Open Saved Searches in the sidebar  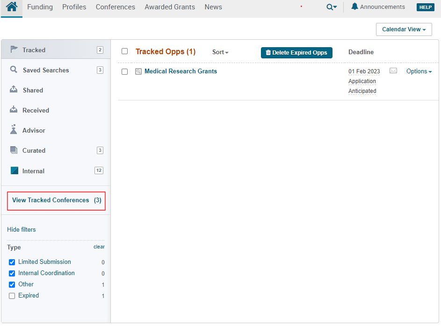[45, 70]
